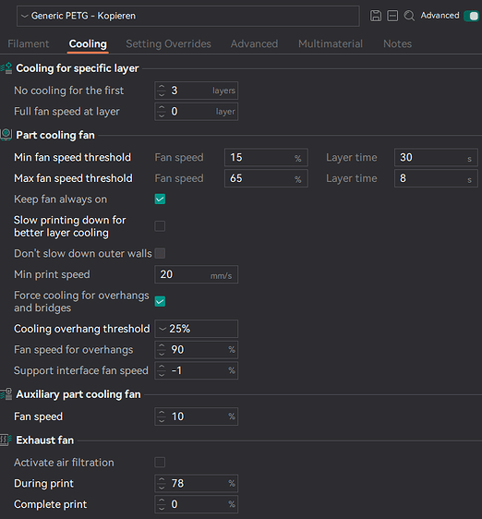Click the delete preset icon beside the save icon

392,16
